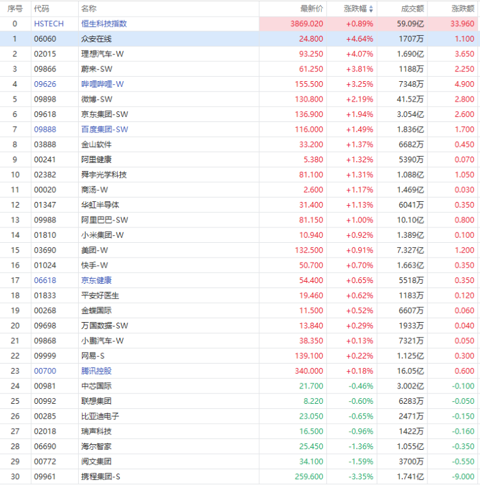Screen dimensions: 480x485
Task: Select the 中芯国际 row
Action: (x=240, y=386)
